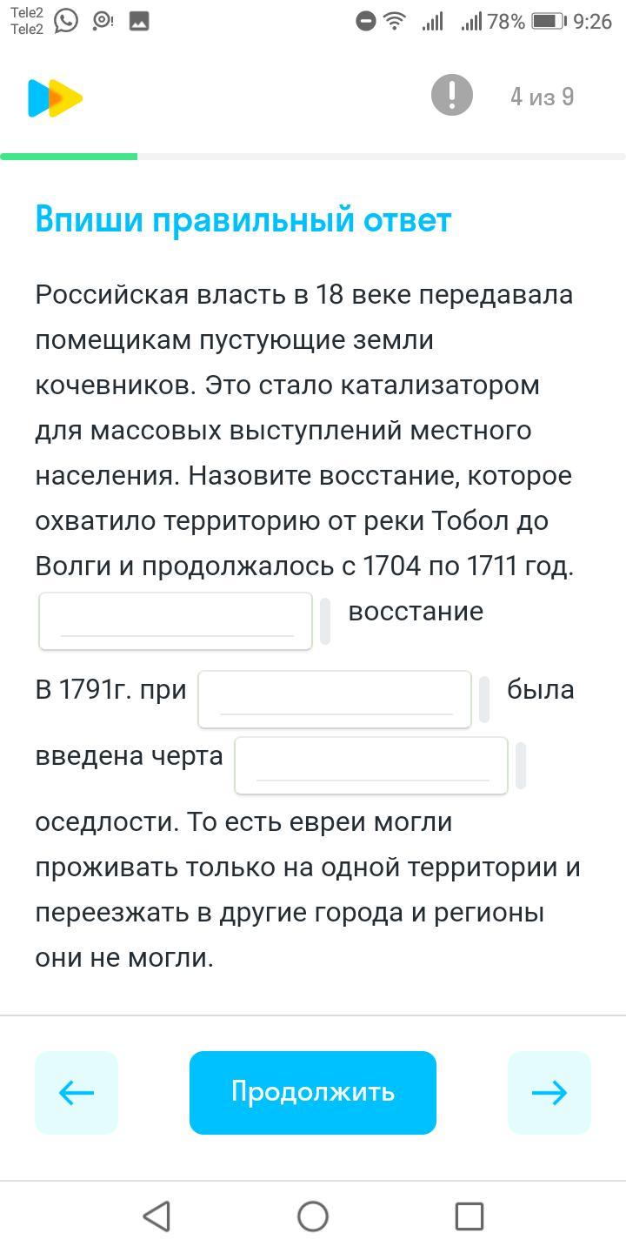The height and width of the screenshot is (1253, 626).
Task: Tap the 'Впиши правильный ответ' heading
Action: pyautogui.click(x=243, y=220)
